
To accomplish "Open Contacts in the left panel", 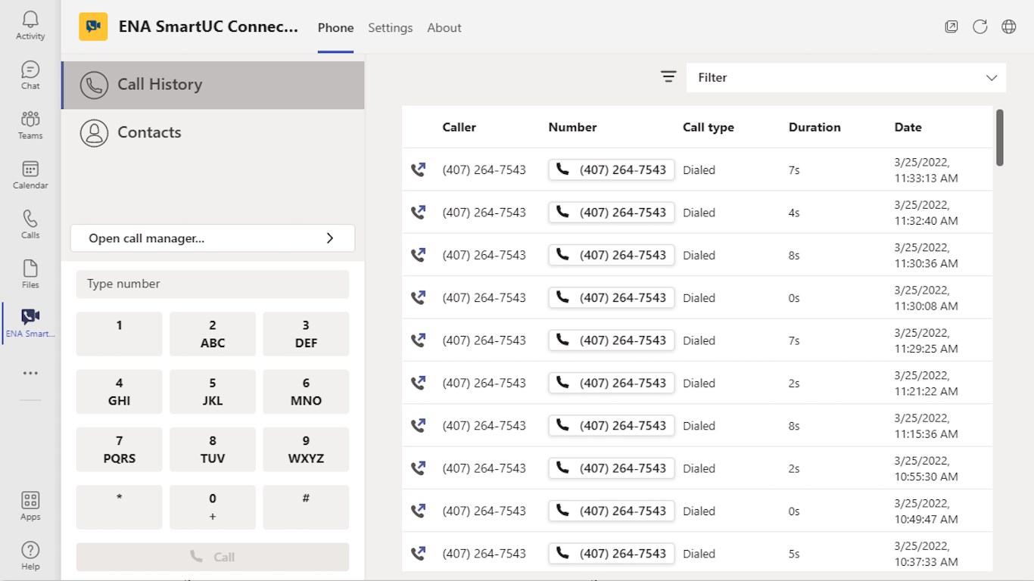I will [149, 132].
